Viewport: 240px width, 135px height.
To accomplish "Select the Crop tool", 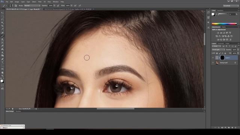I will [2, 26].
